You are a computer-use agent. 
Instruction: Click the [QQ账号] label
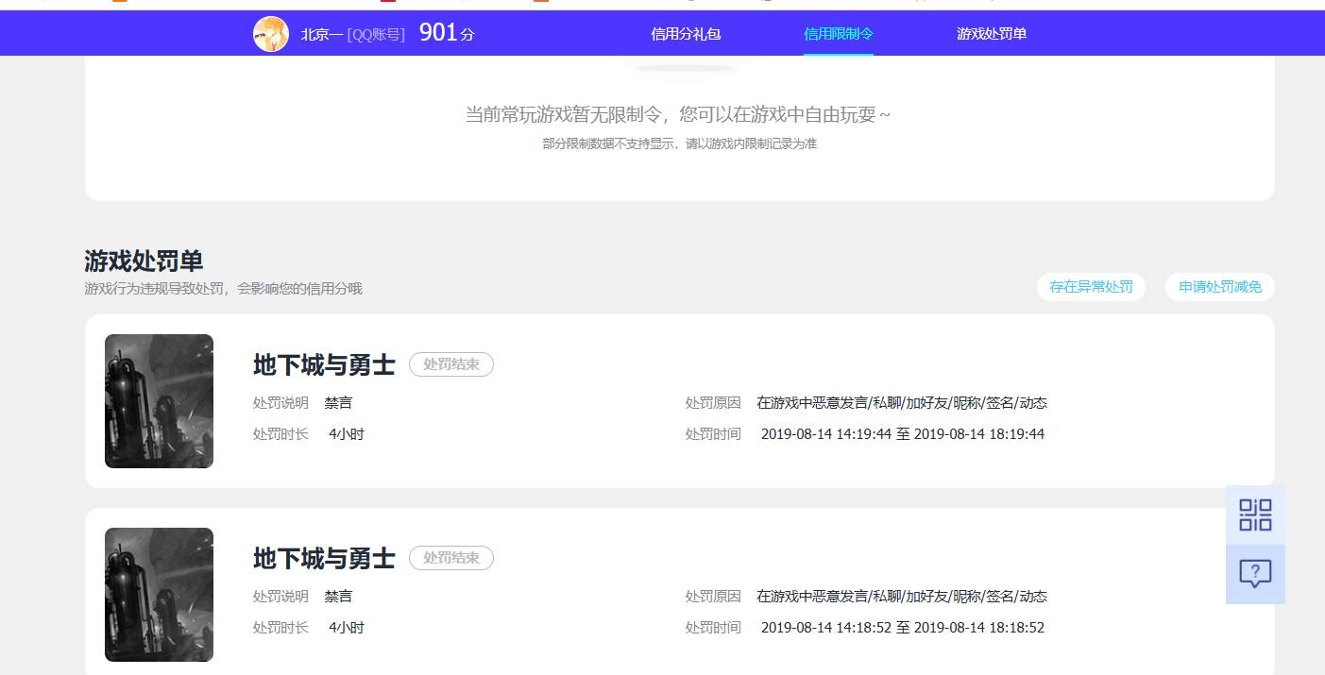376,35
